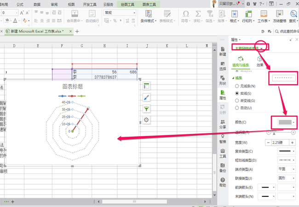The width and height of the screenshot is (299, 207).
Task: Decrease font size with the A- icon
Action: [28, 13]
